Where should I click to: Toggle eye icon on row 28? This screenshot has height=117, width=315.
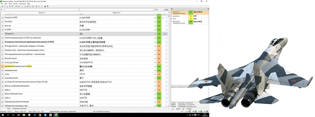(166, 78)
